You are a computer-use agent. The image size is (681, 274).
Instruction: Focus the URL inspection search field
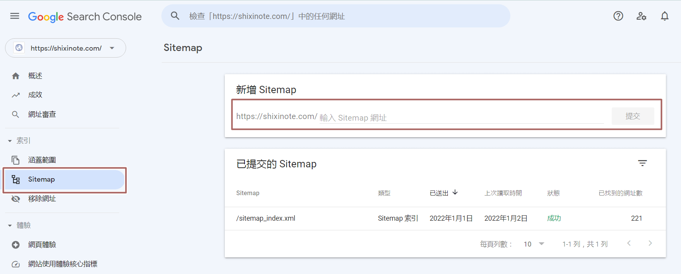point(336,16)
